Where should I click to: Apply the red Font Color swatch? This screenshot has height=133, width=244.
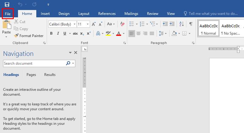pyautogui.click(x=119, y=33)
